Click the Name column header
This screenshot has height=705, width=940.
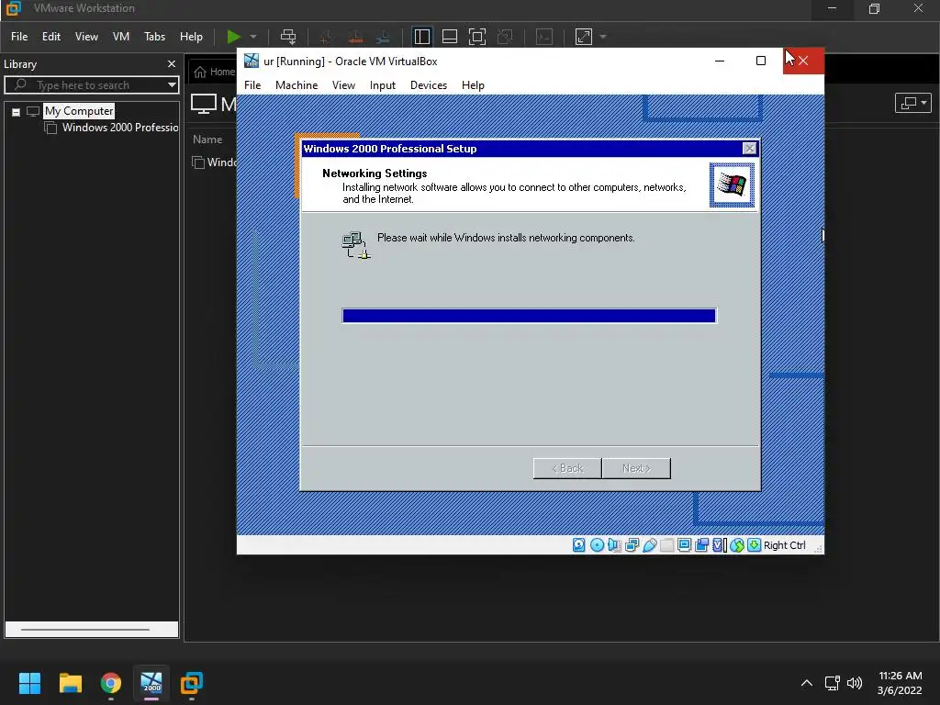(x=207, y=140)
